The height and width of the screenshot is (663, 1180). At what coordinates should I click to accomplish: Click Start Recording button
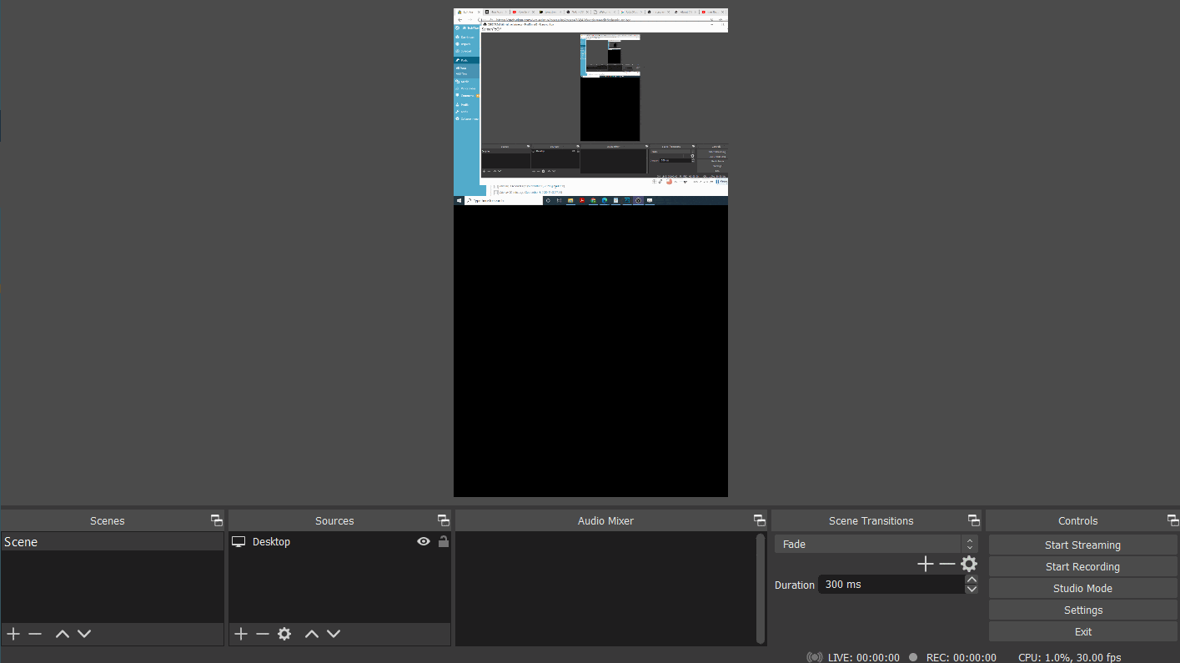pos(1082,566)
